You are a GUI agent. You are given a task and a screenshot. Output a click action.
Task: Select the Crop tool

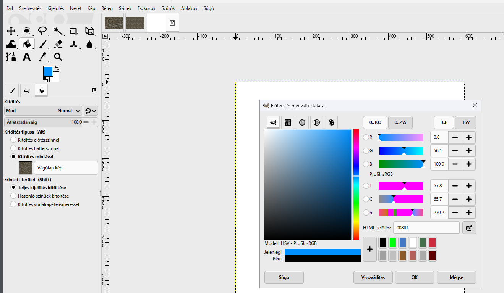(x=74, y=31)
